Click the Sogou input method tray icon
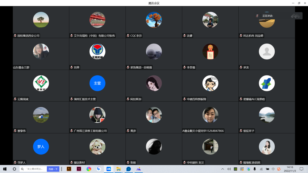308x173 pixels. tap(279, 169)
